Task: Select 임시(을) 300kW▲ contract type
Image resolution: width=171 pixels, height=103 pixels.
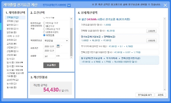Action: click(15, 66)
